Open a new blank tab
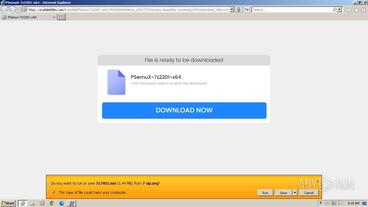 point(62,17)
